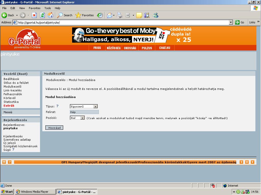Open the Tools menu
This screenshot has height=195, width=261.
47,8
